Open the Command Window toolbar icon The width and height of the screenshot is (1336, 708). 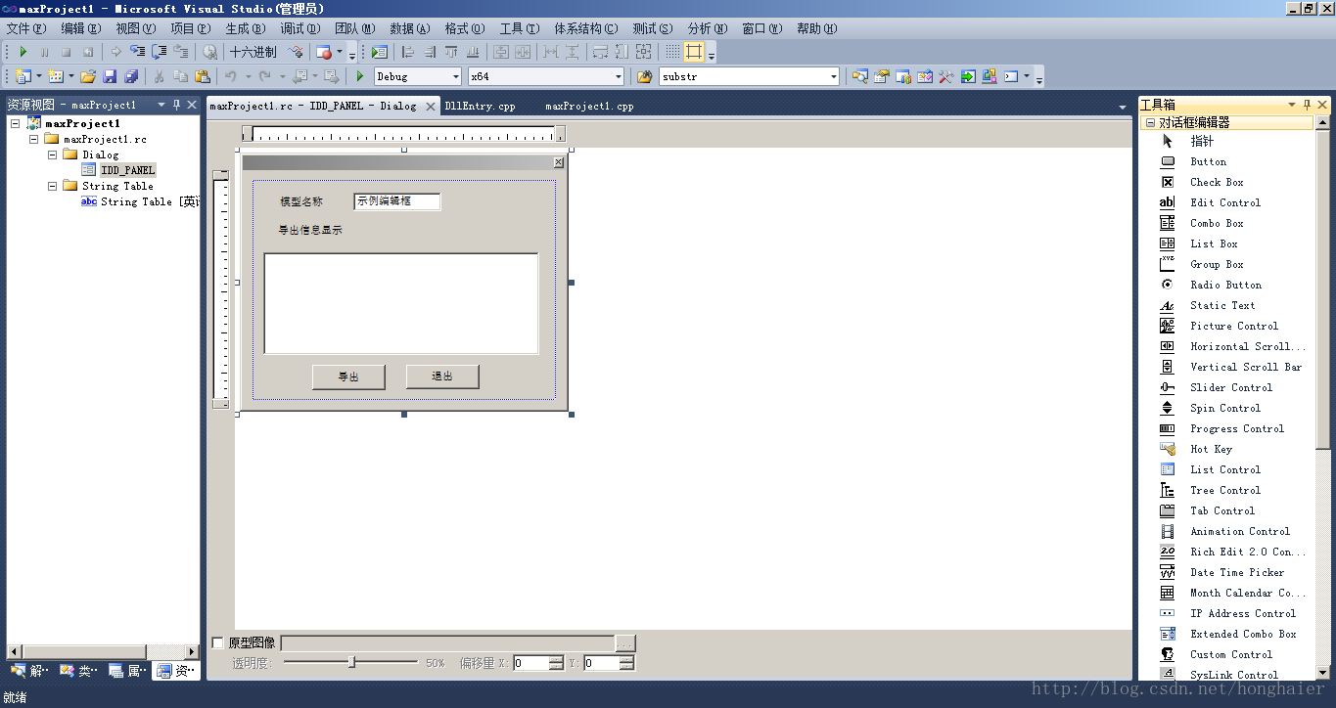tap(1011, 76)
